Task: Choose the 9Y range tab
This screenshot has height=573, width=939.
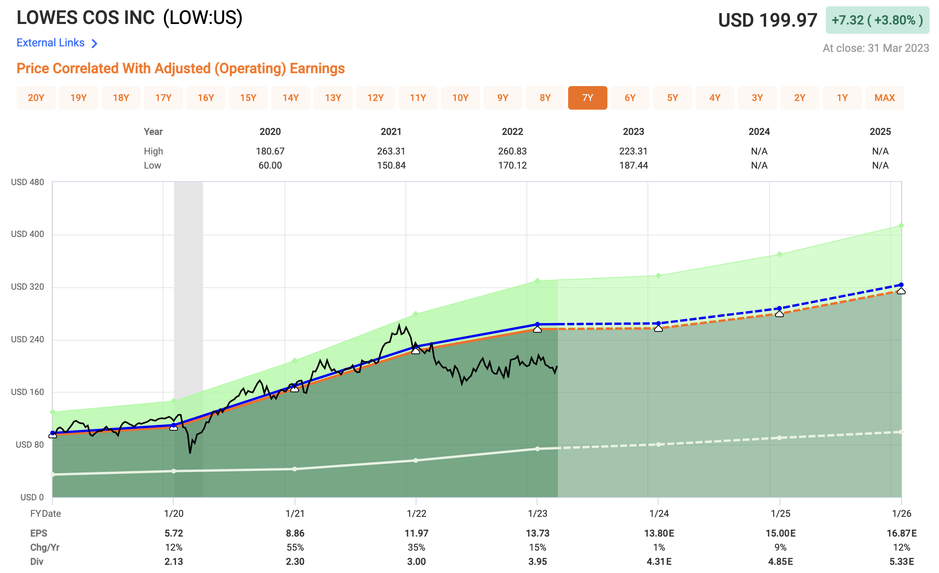Action: (503, 98)
